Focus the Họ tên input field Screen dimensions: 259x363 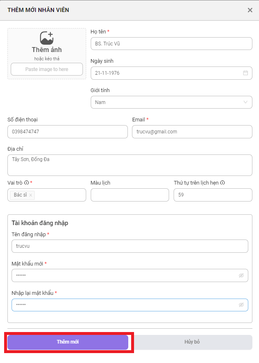(171, 44)
